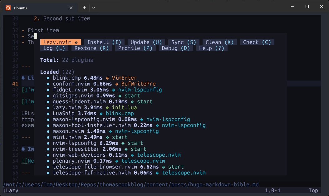Screen dimensions: 329x196
Task: Select nvim-treesitter plugin entry
Action: point(76,149)
